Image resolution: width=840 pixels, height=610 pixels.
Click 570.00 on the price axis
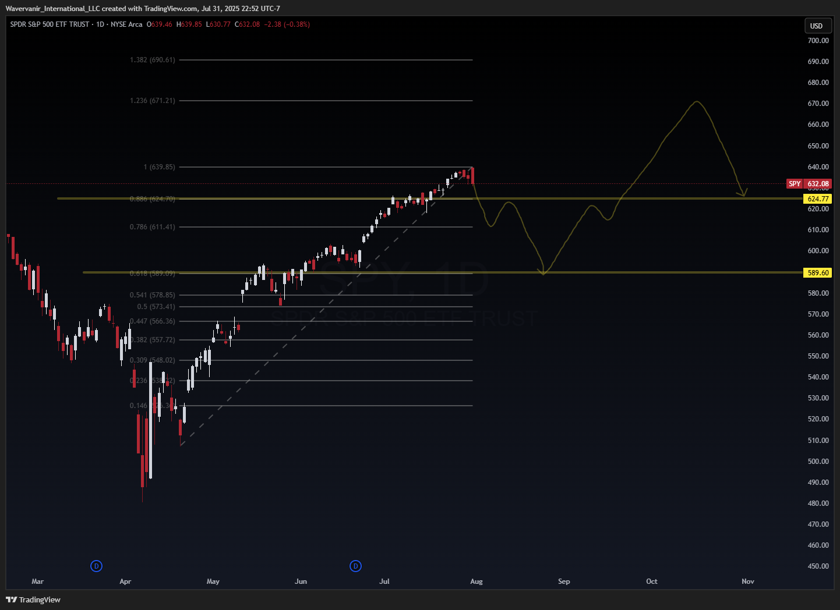(818, 314)
